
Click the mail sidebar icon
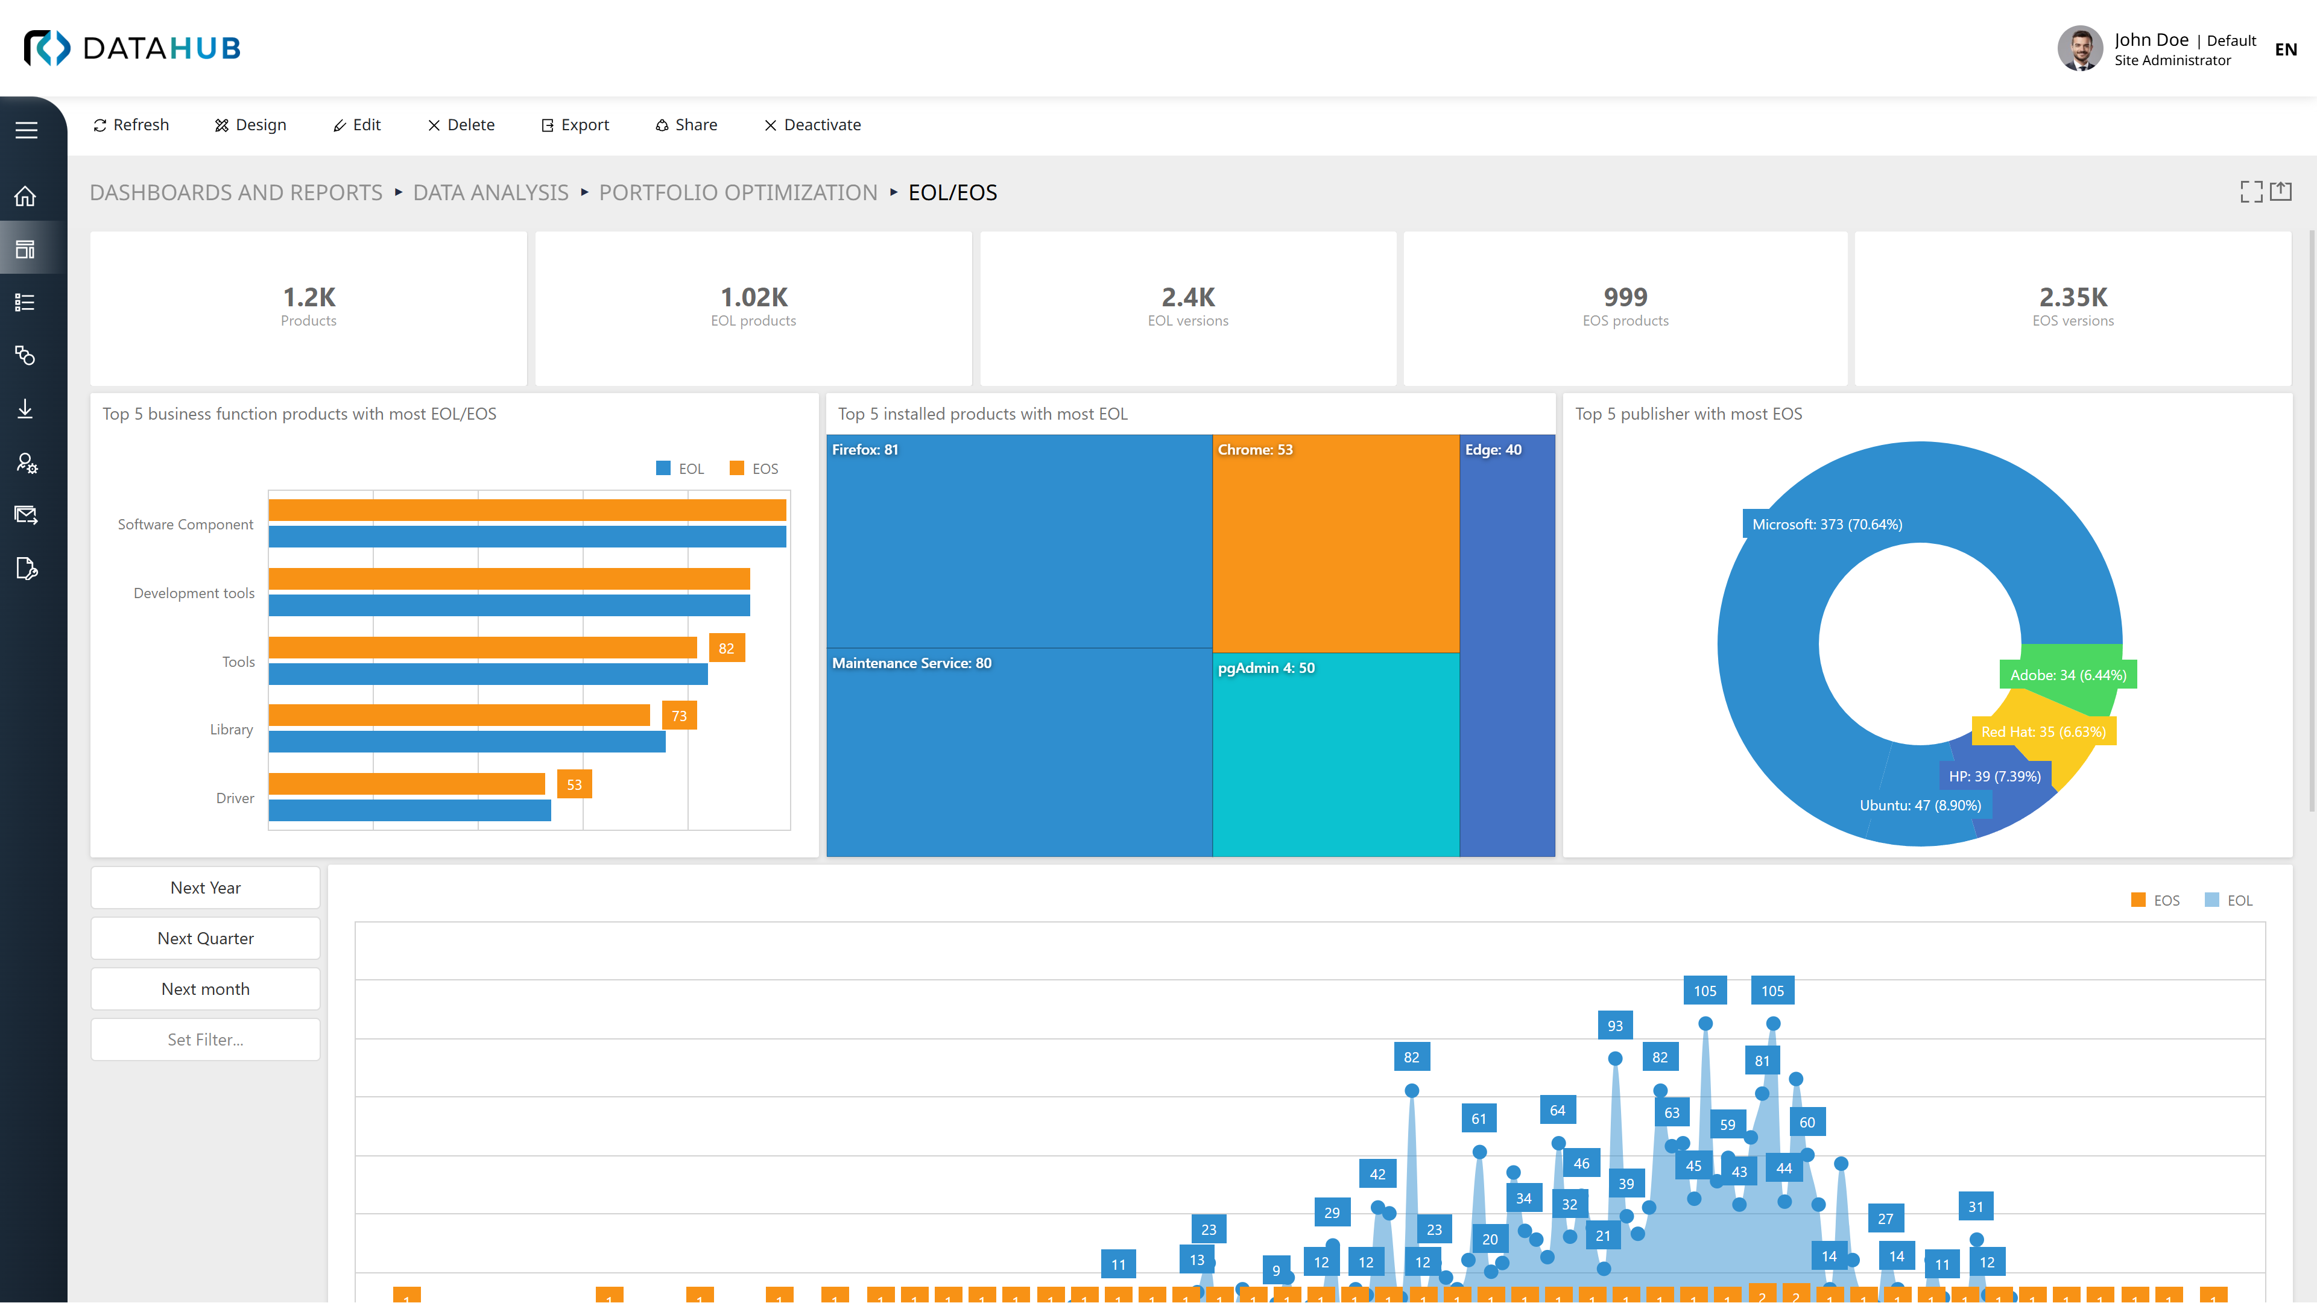(26, 516)
